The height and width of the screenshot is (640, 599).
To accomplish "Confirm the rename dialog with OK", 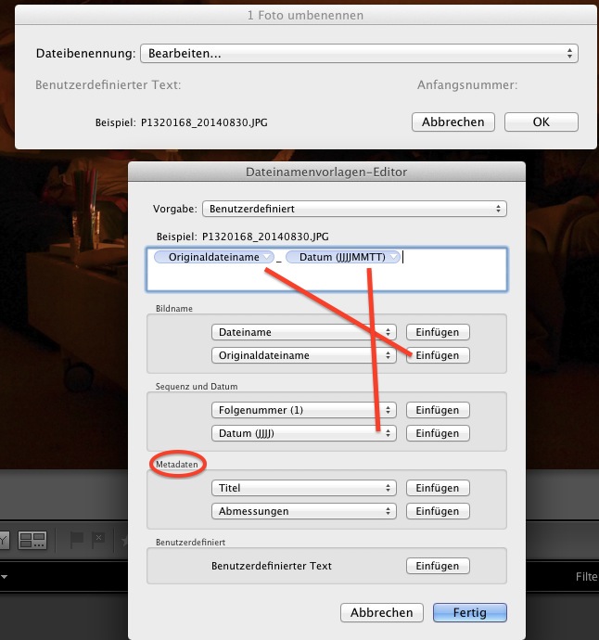I will coord(541,122).
